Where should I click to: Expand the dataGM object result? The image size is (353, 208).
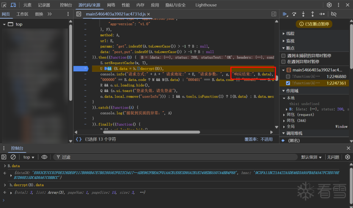click(11, 175)
